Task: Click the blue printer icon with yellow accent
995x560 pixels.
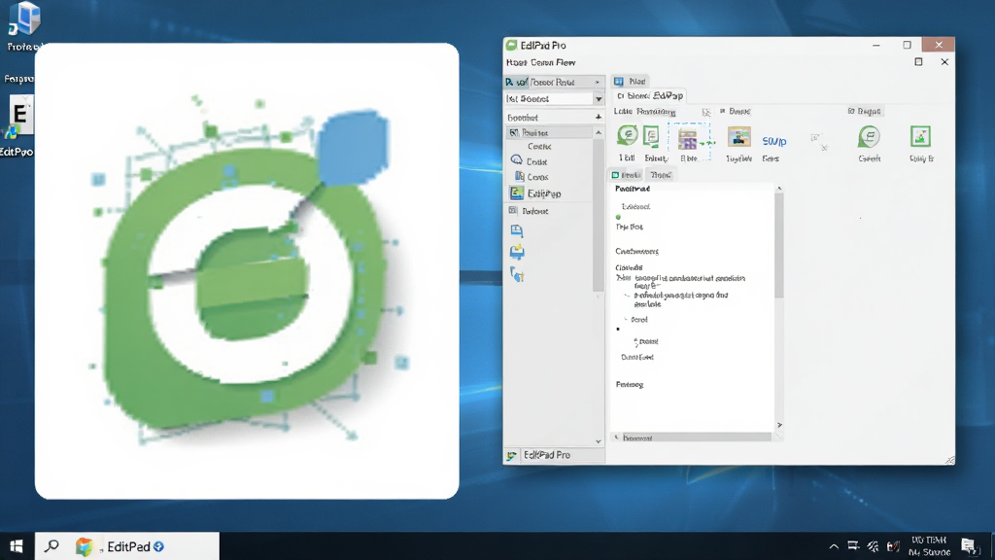Action: point(517,252)
